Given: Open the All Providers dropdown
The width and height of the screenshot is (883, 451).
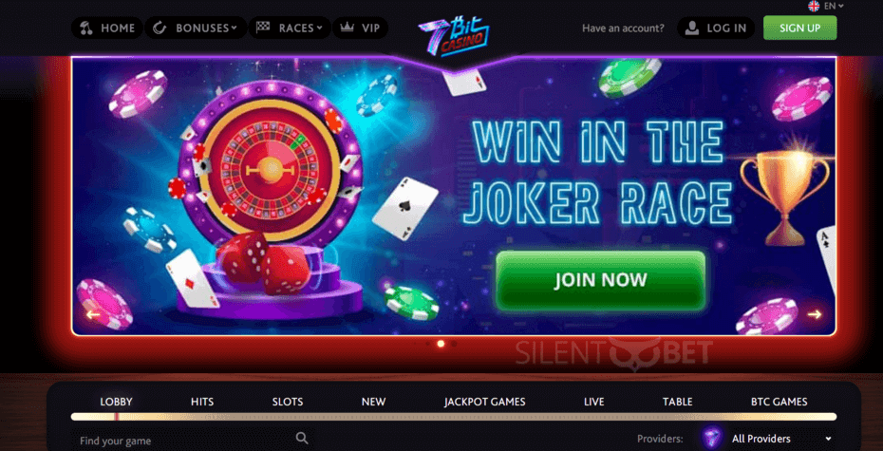Looking at the screenshot, I should tap(781, 439).
